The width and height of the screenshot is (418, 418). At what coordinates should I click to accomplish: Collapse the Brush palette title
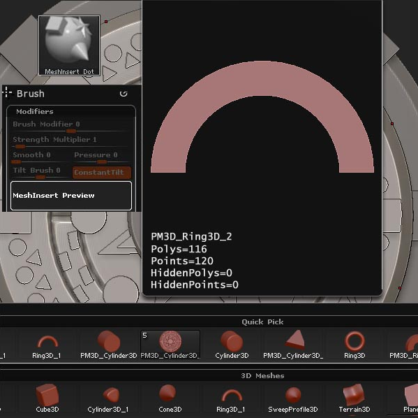31,94
